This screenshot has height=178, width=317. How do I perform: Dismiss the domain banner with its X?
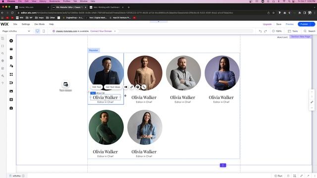115,31
